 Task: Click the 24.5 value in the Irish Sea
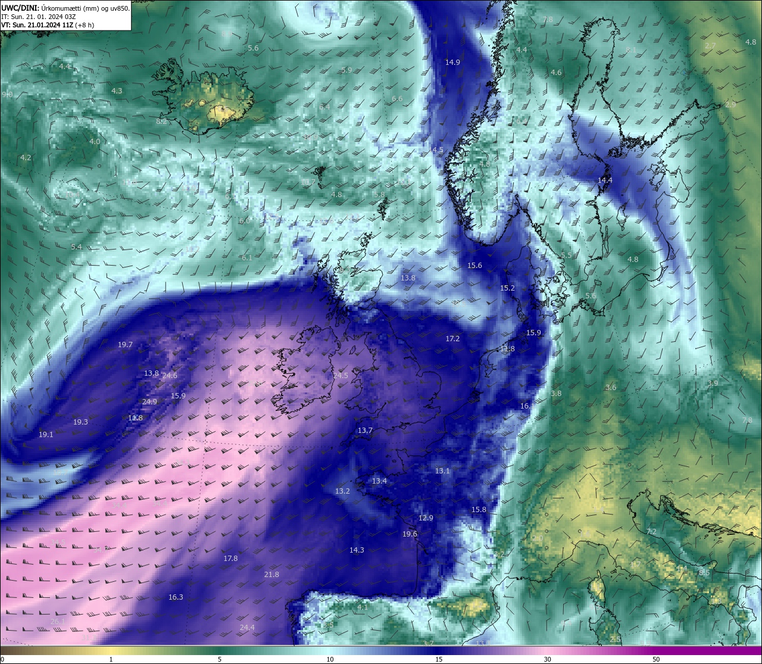pyautogui.click(x=341, y=376)
